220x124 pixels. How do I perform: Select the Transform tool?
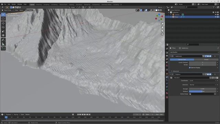click(x=3, y=35)
